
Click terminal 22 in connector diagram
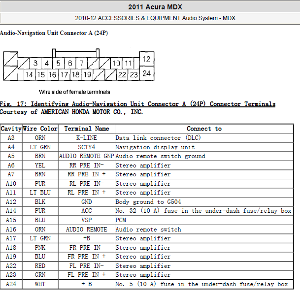(122, 75)
